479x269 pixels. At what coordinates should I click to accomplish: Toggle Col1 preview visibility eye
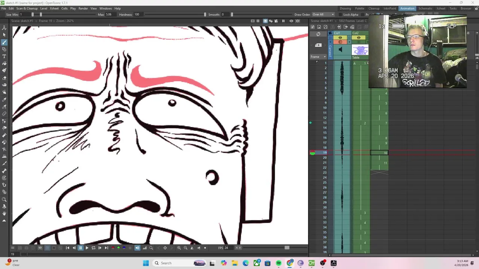(x=340, y=37)
